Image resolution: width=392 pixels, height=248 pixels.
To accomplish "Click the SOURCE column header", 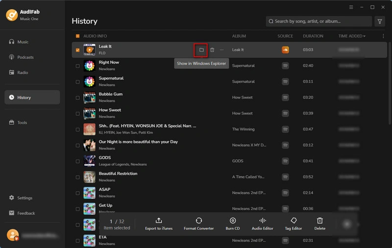I will [285, 36].
